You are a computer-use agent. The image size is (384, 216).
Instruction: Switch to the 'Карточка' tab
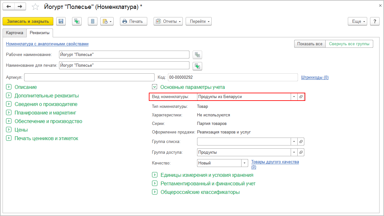click(x=14, y=33)
